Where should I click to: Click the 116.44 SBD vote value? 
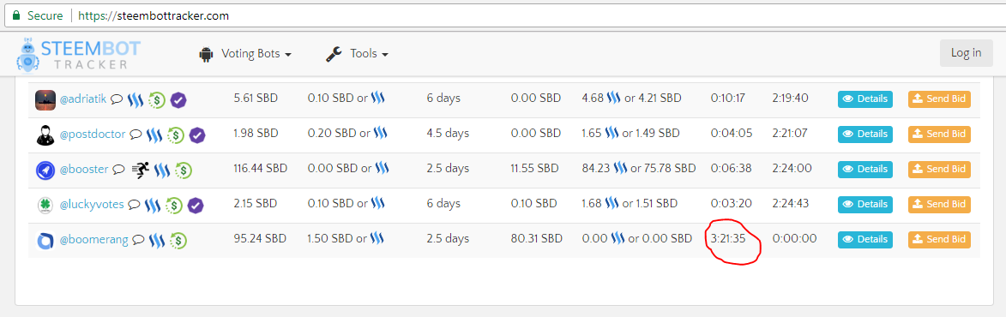[x=260, y=169]
